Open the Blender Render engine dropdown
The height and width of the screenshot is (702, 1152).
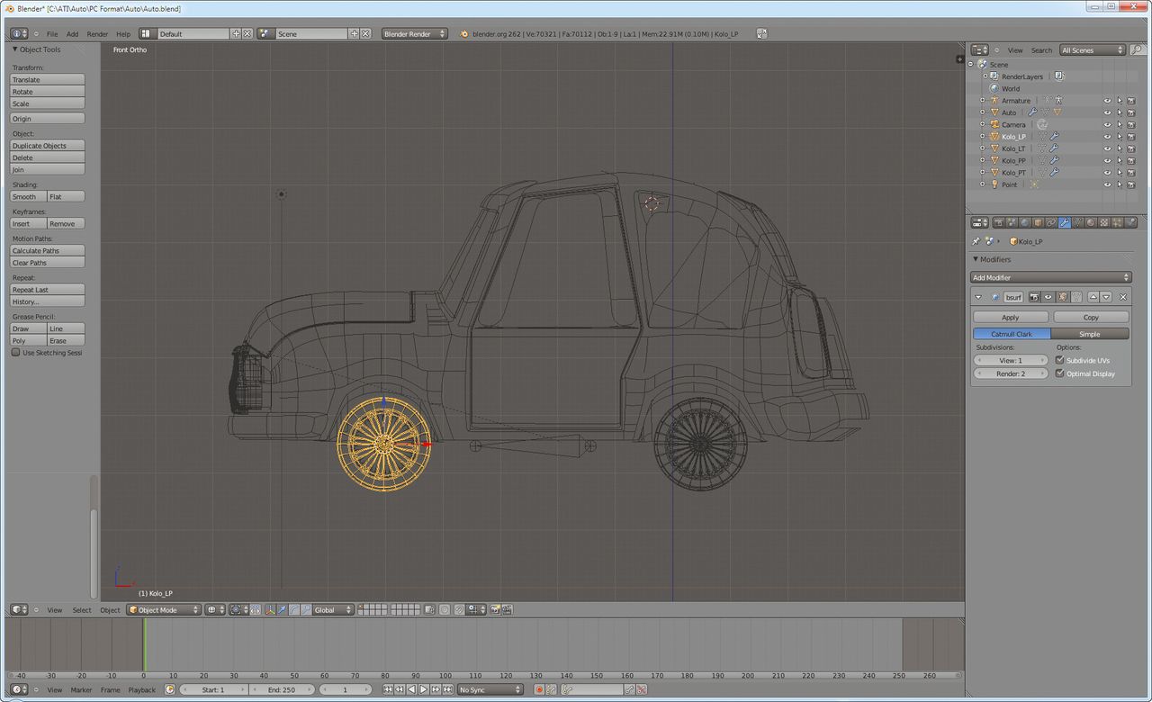pyautogui.click(x=415, y=33)
